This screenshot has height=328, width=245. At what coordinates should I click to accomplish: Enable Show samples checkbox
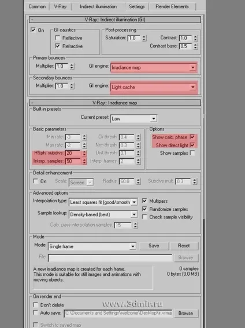click(x=192, y=153)
